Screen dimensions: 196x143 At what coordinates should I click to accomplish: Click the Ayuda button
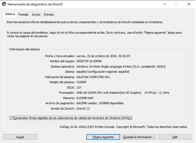click(x=20, y=137)
